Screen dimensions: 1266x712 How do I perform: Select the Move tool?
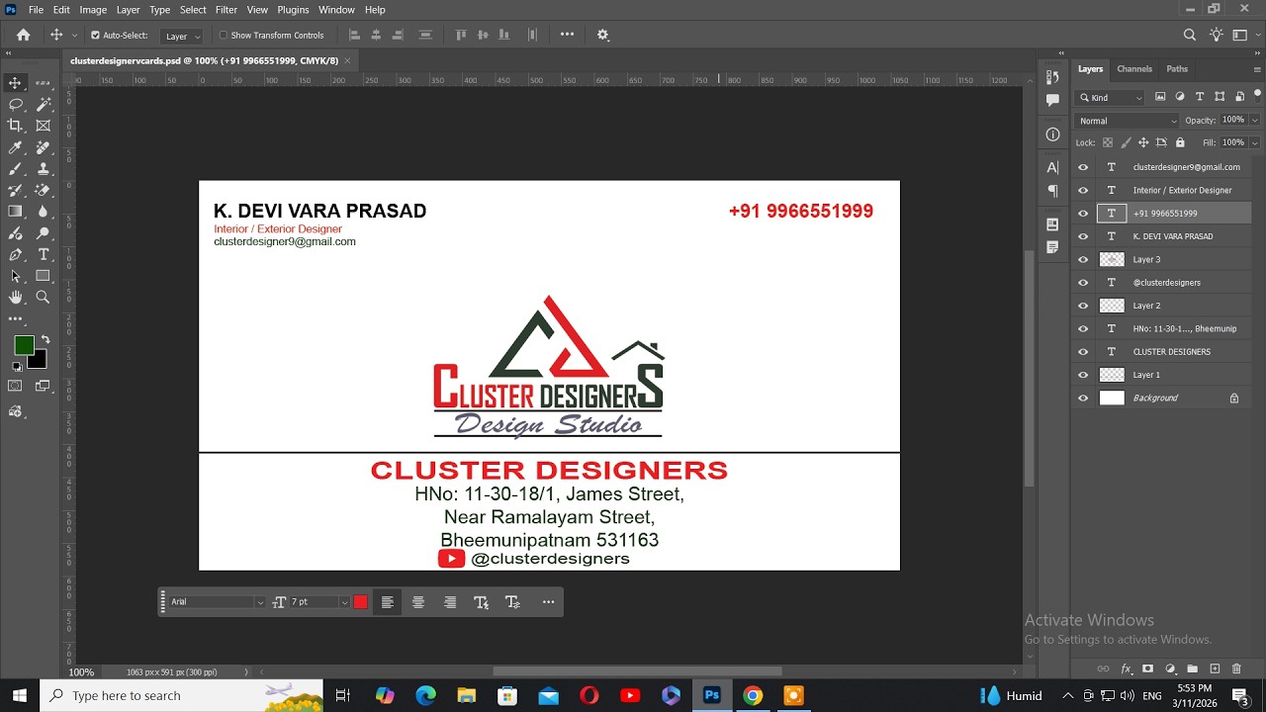[16, 83]
